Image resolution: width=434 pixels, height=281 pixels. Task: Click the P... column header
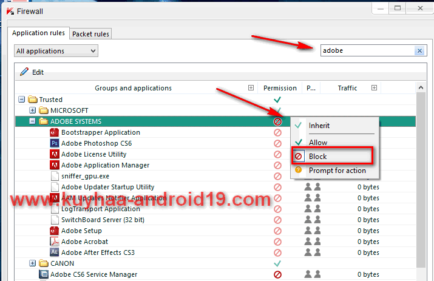click(311, 88)
